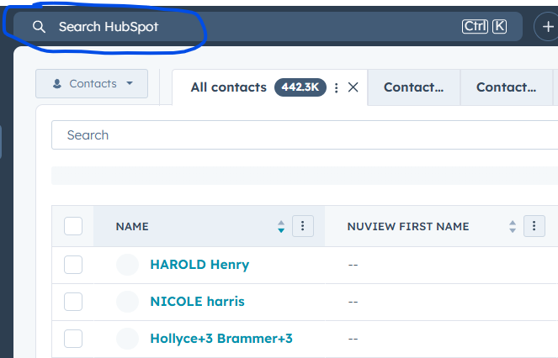This screenshot has width=558, height=358.
Task: Sort contacts using NAME column arrows
Action: point(281,226)
